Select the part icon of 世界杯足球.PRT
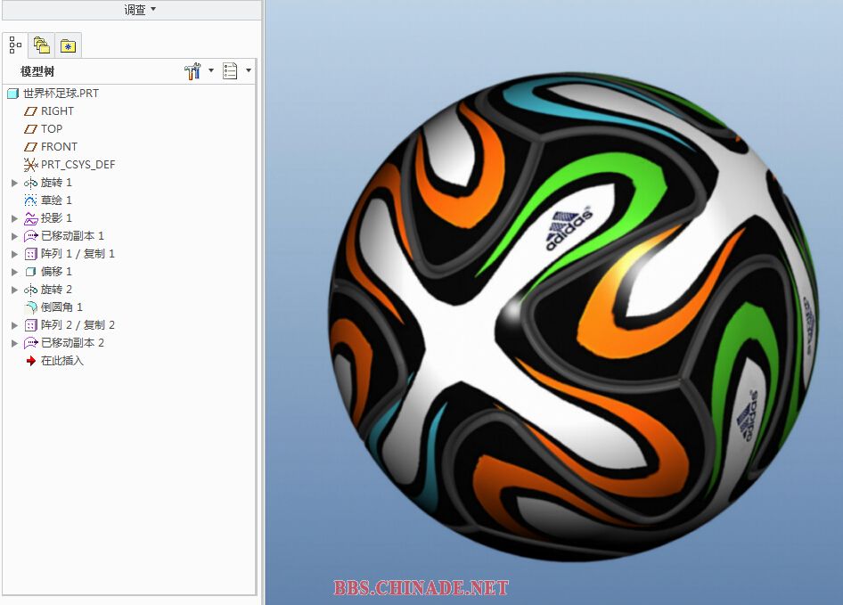This screenshot has height=605, width=843. point(12,94)
